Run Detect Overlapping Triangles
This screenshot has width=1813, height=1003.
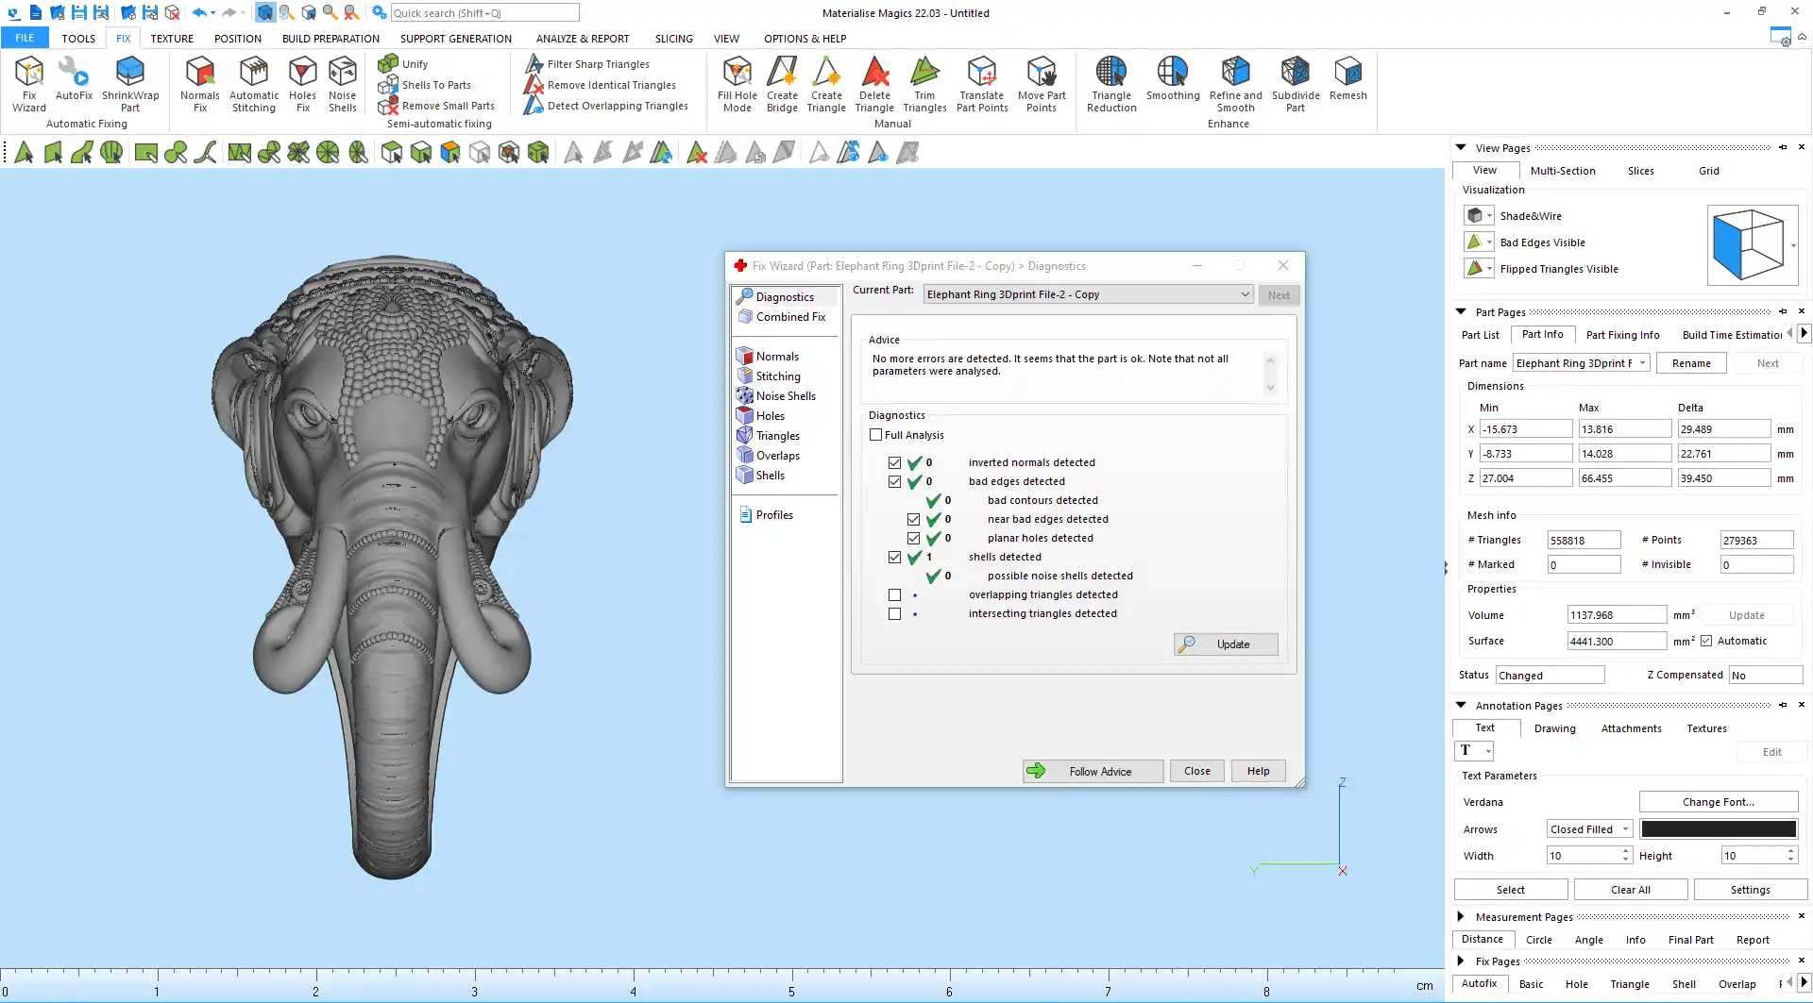point(606,106)
